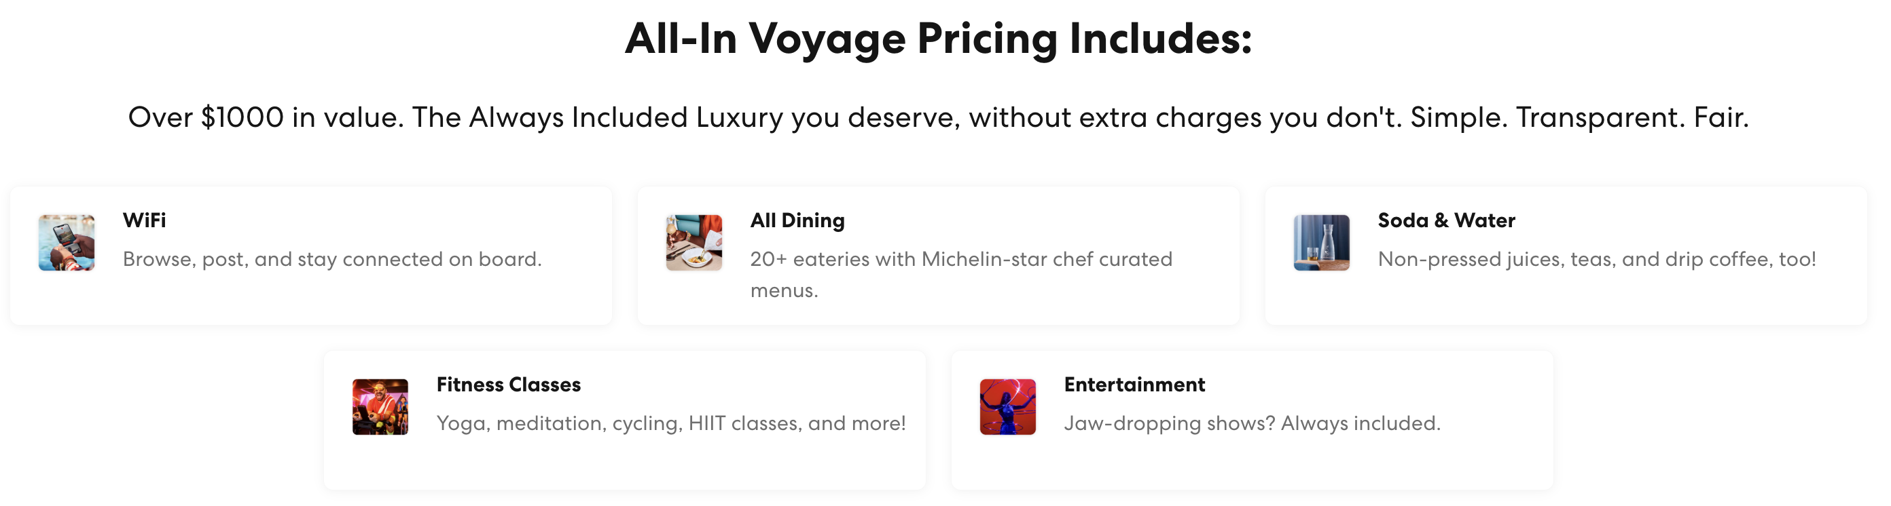
Task: Select the Soda & Water title
Action: click(x=1446, y=220)
